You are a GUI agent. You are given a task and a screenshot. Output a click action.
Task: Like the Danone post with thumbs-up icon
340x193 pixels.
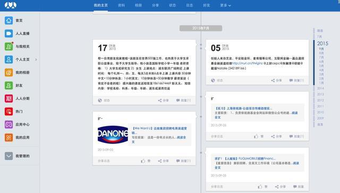tap(143, 161)
